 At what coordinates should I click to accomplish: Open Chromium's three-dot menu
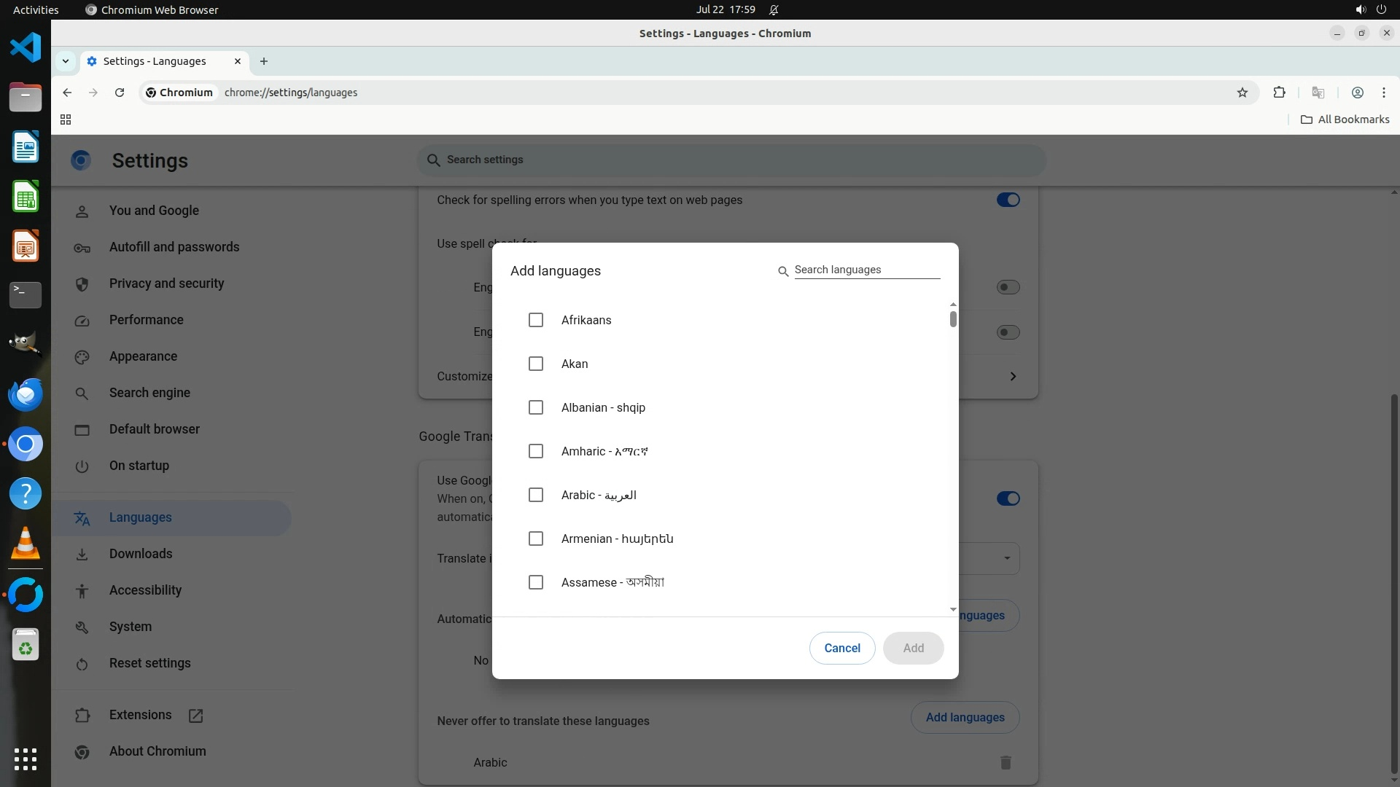coord(1383,93)
